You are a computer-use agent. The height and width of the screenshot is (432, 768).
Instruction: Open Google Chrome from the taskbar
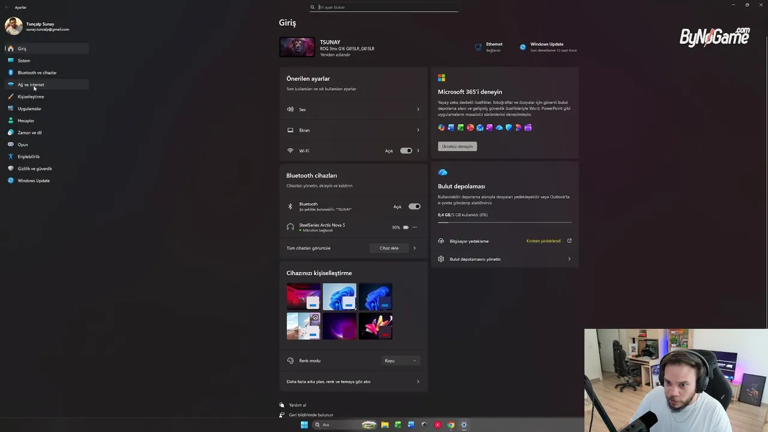[451, 425]
